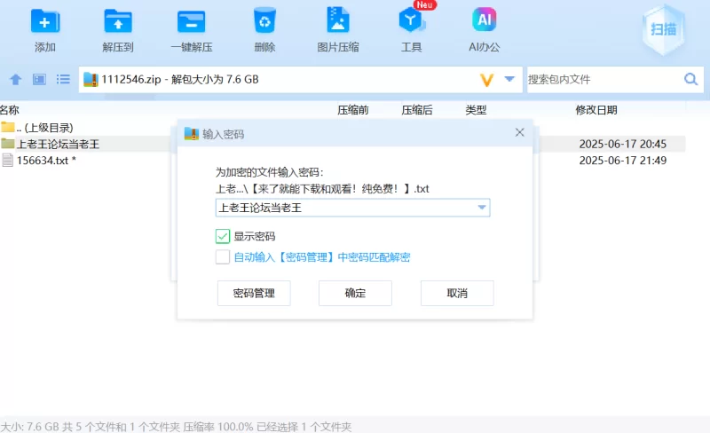The height and width of the screenshot is (433, 710).
Task: Go up one directory with blue arrow
Action: [15, 80]
